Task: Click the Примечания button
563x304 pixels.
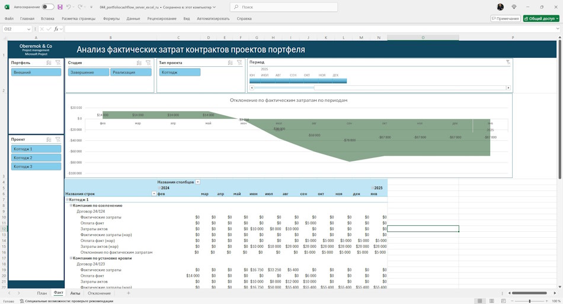Action: tap(505, 18)
